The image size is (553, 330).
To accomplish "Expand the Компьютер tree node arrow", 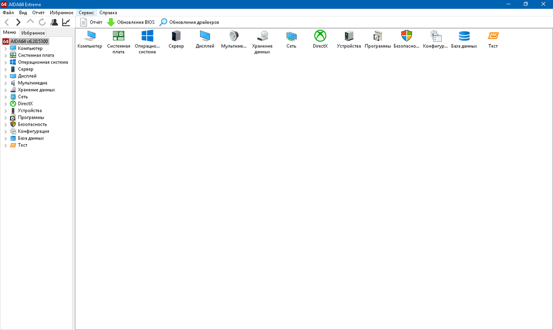I will [6, 48].
